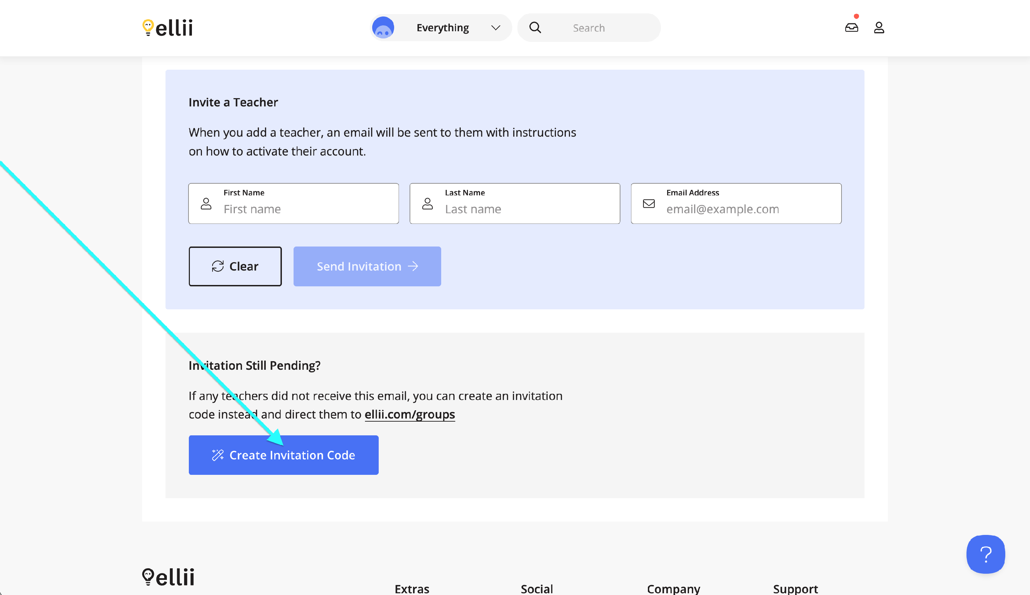Screen dimensions: 1030x595
Task: Click the dropdown chevron arrow next to Everything
Action: (495, 28)
